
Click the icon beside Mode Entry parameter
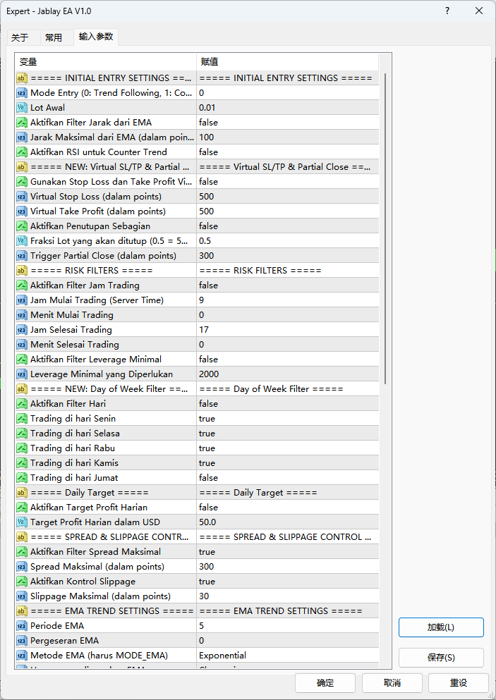(21, 93)
